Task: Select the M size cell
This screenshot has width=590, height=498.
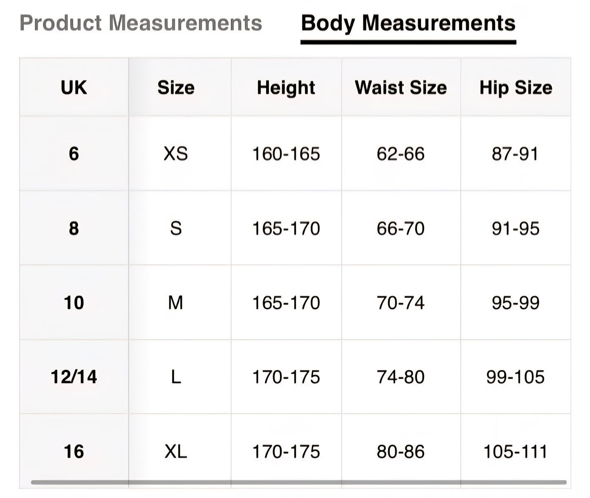Action: 176,302
